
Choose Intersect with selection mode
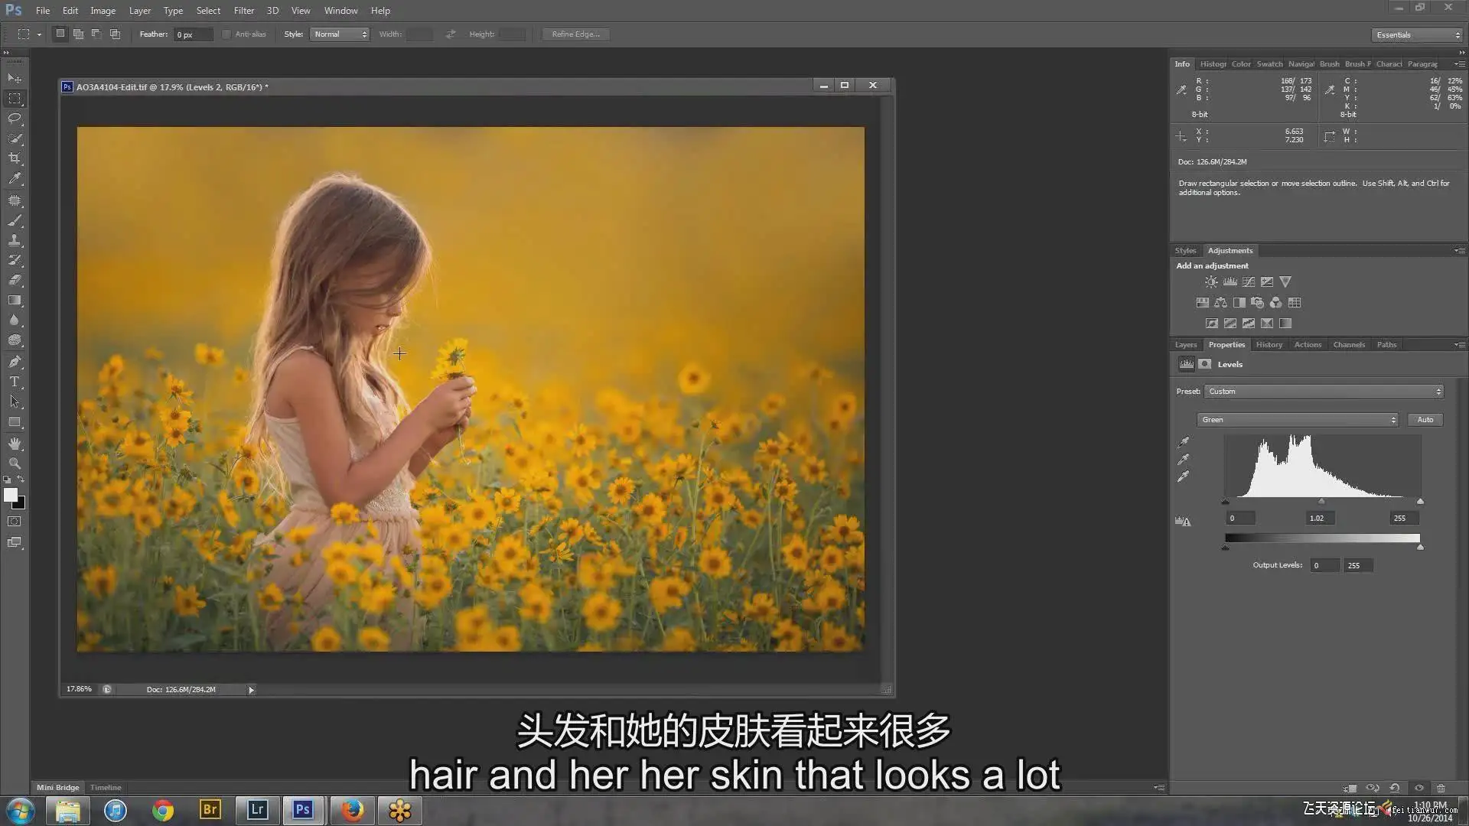click(115, 34)
